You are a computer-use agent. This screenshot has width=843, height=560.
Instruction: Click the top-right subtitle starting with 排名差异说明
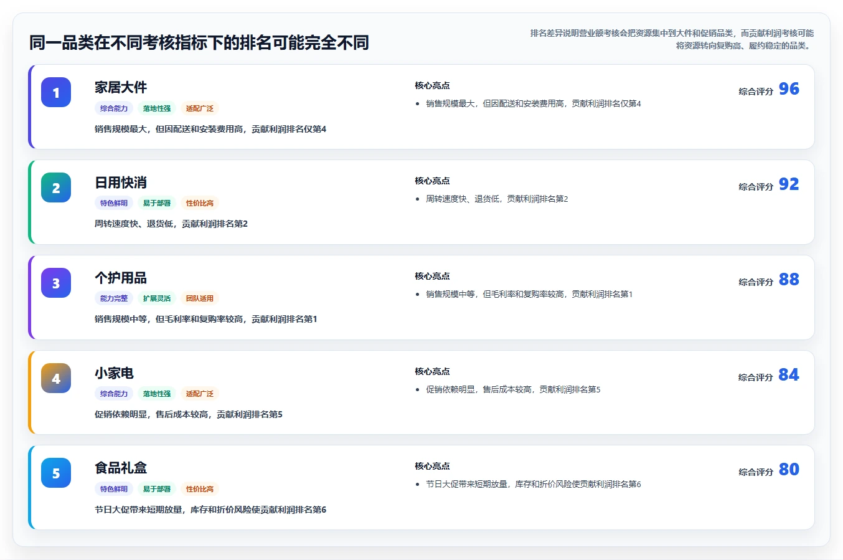point(672,39)
